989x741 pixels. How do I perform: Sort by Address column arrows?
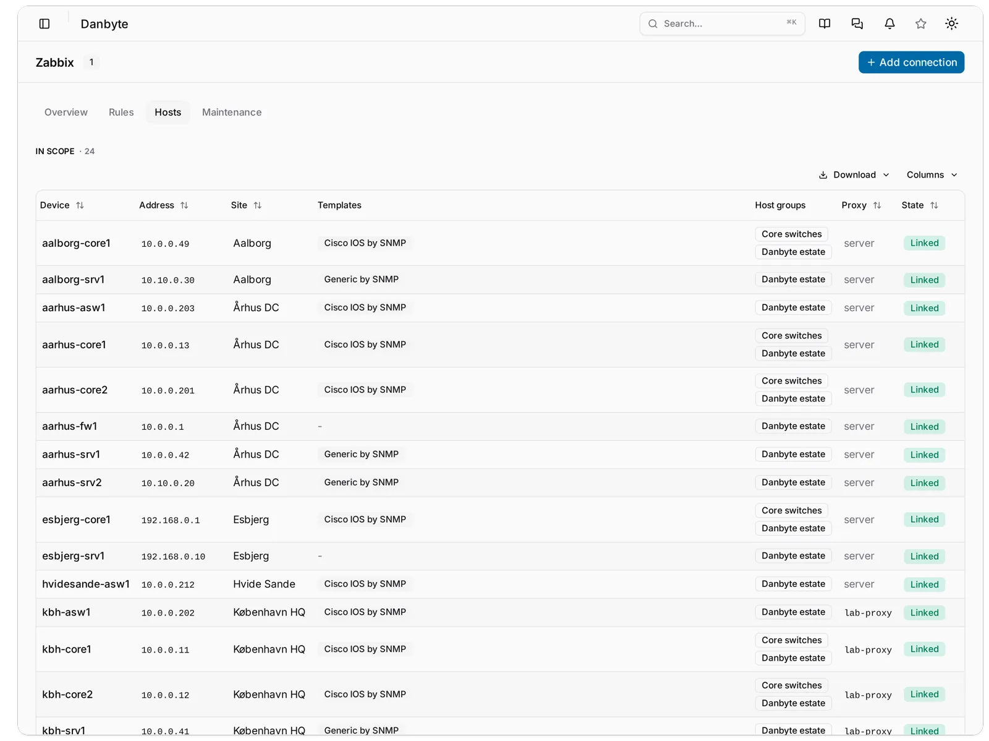pyautogui.click(x=184, y=205)
